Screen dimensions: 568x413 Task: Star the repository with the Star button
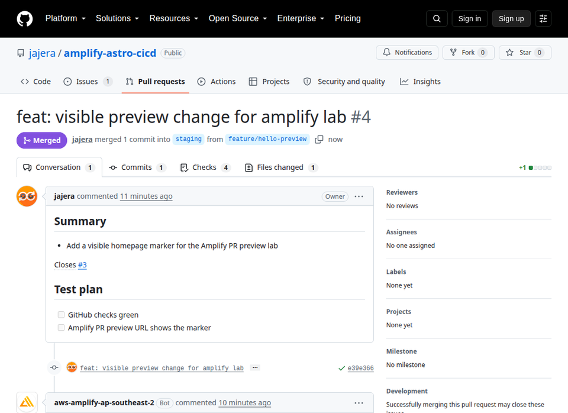tap(525, 53)
